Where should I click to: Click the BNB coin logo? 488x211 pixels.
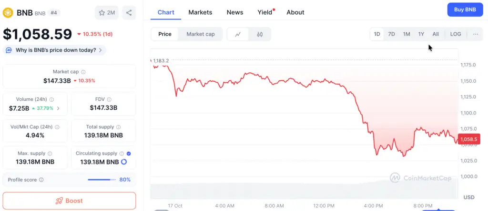click(8, 13)
